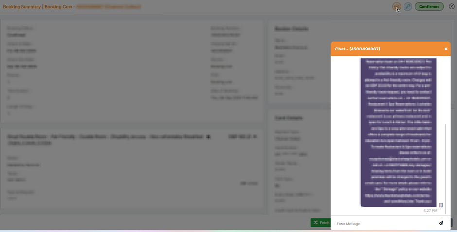Focus the Enter Message text field

pos(384,224)
